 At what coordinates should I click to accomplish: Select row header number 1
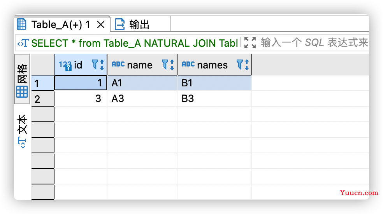click(43, 83)
